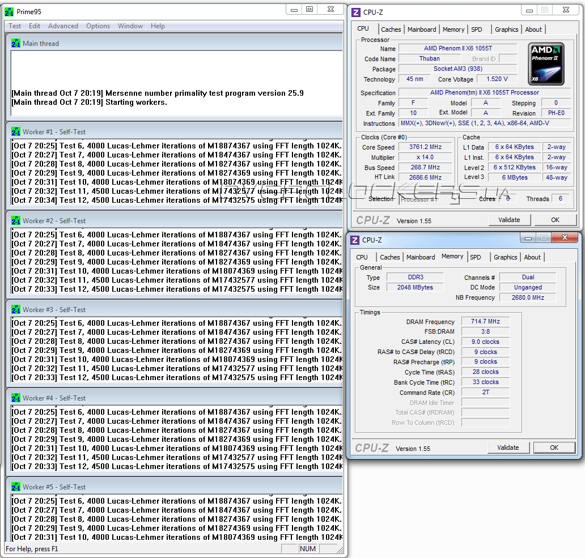Click OK in top CPU-Z window
Screen dimensions: 585x558
tap(555, 220)
